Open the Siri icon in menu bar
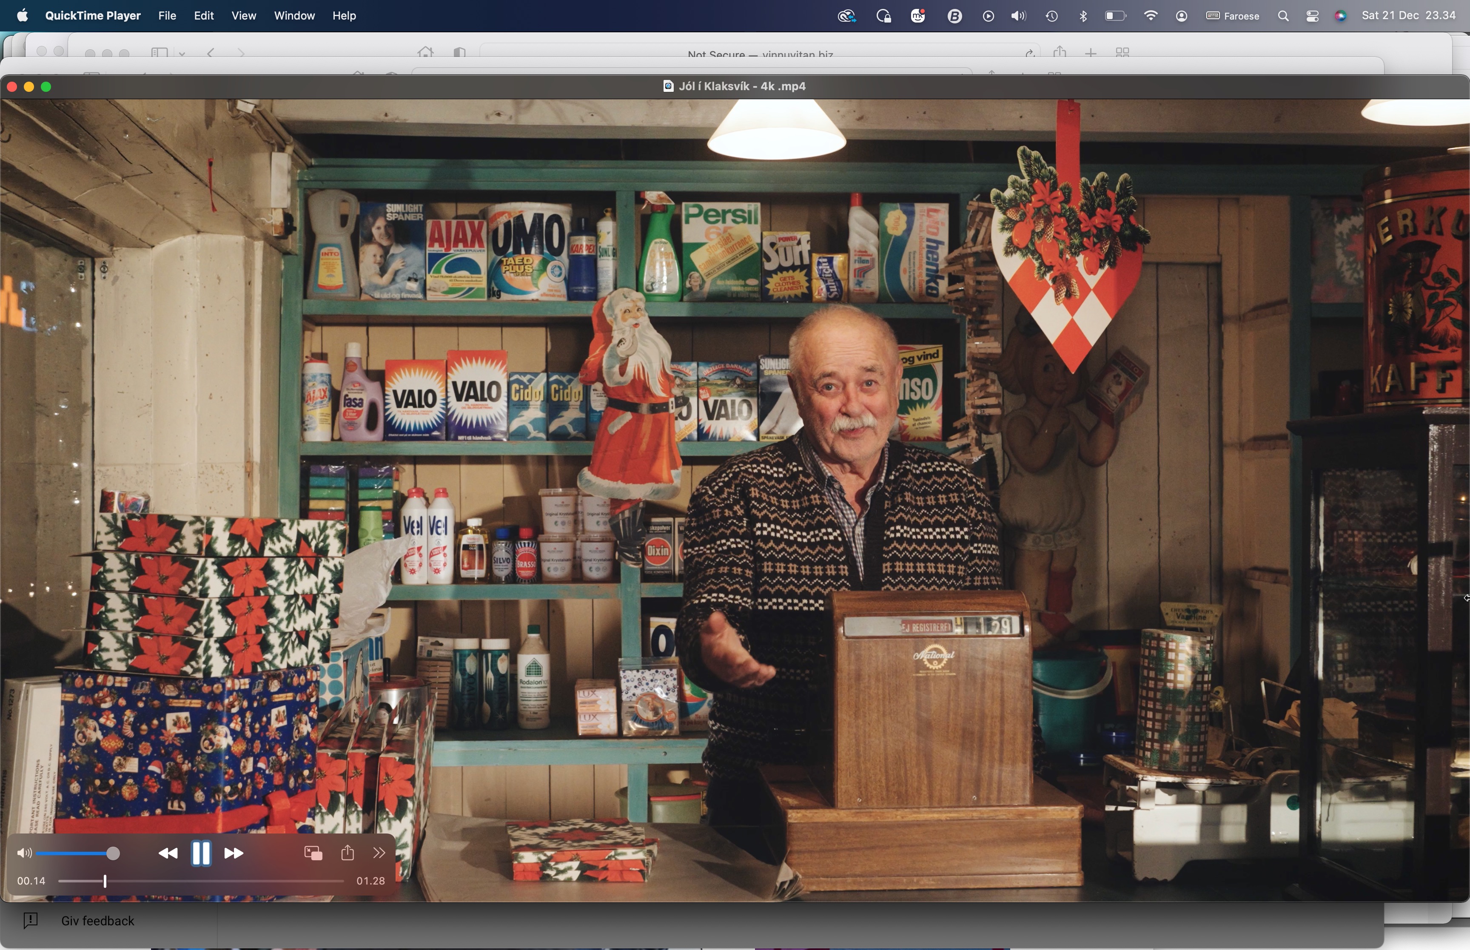1470x950 pixels. (1340, 16)
